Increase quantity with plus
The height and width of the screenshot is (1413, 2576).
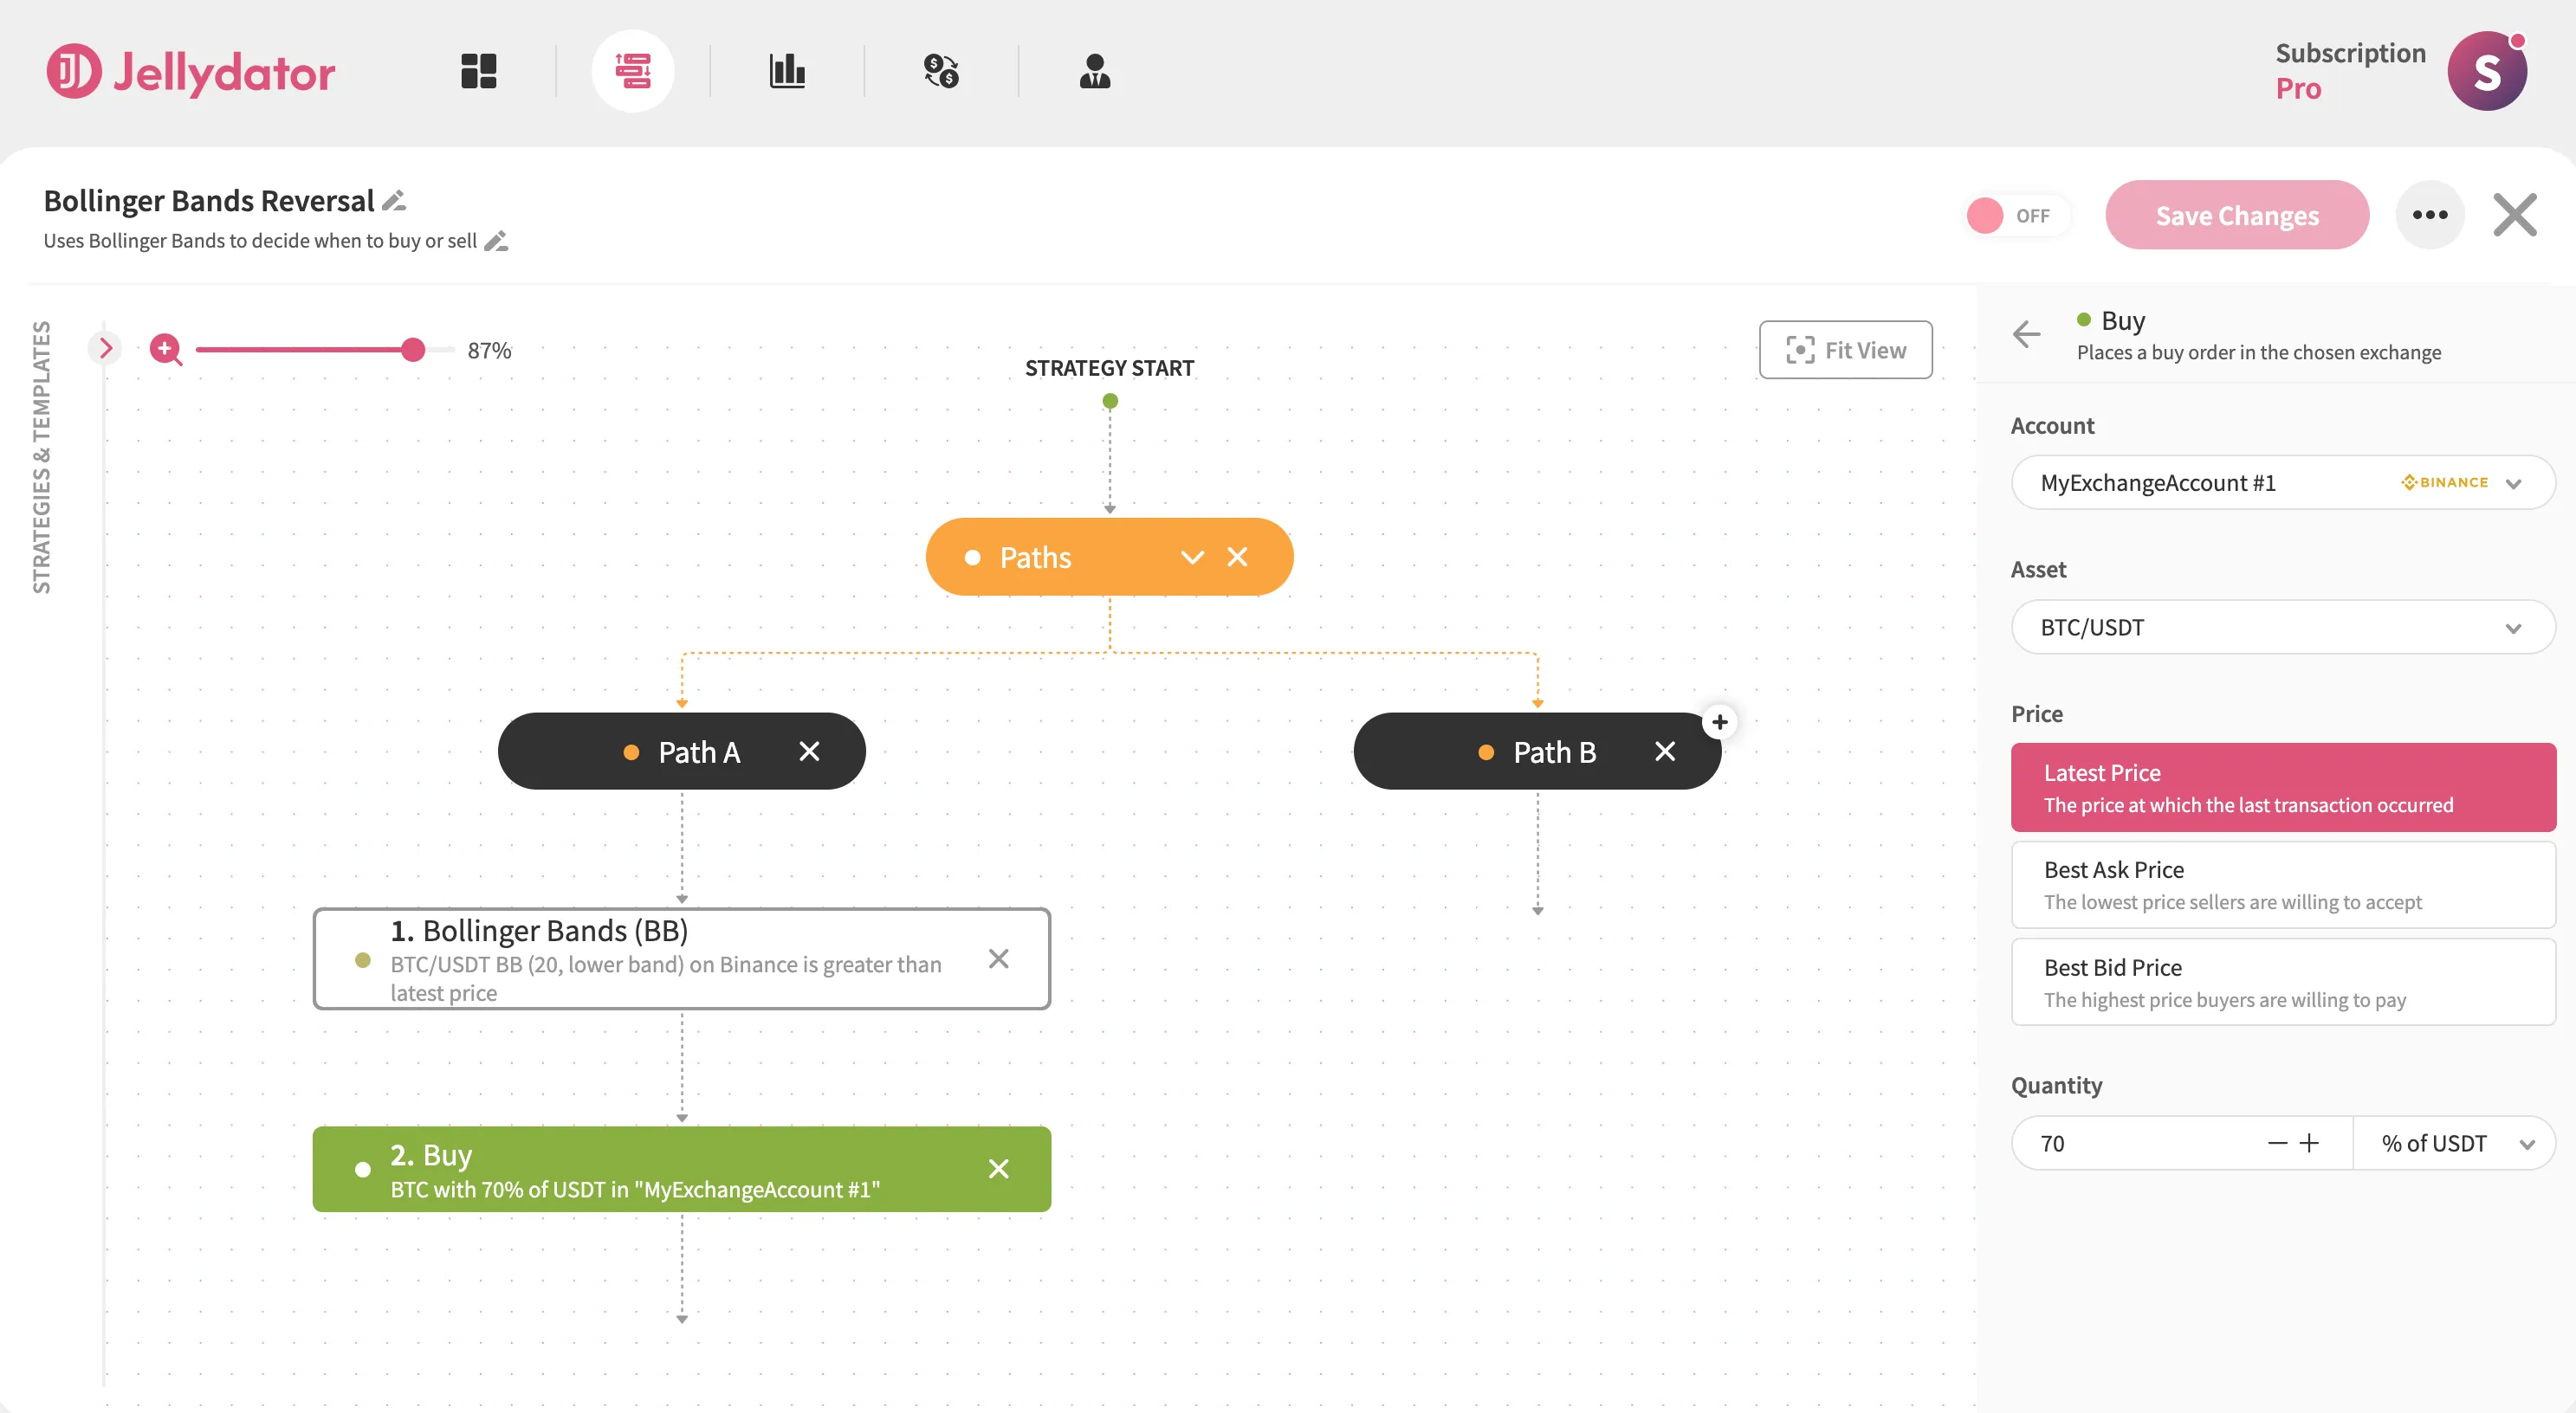(x=2309, y=1143)
